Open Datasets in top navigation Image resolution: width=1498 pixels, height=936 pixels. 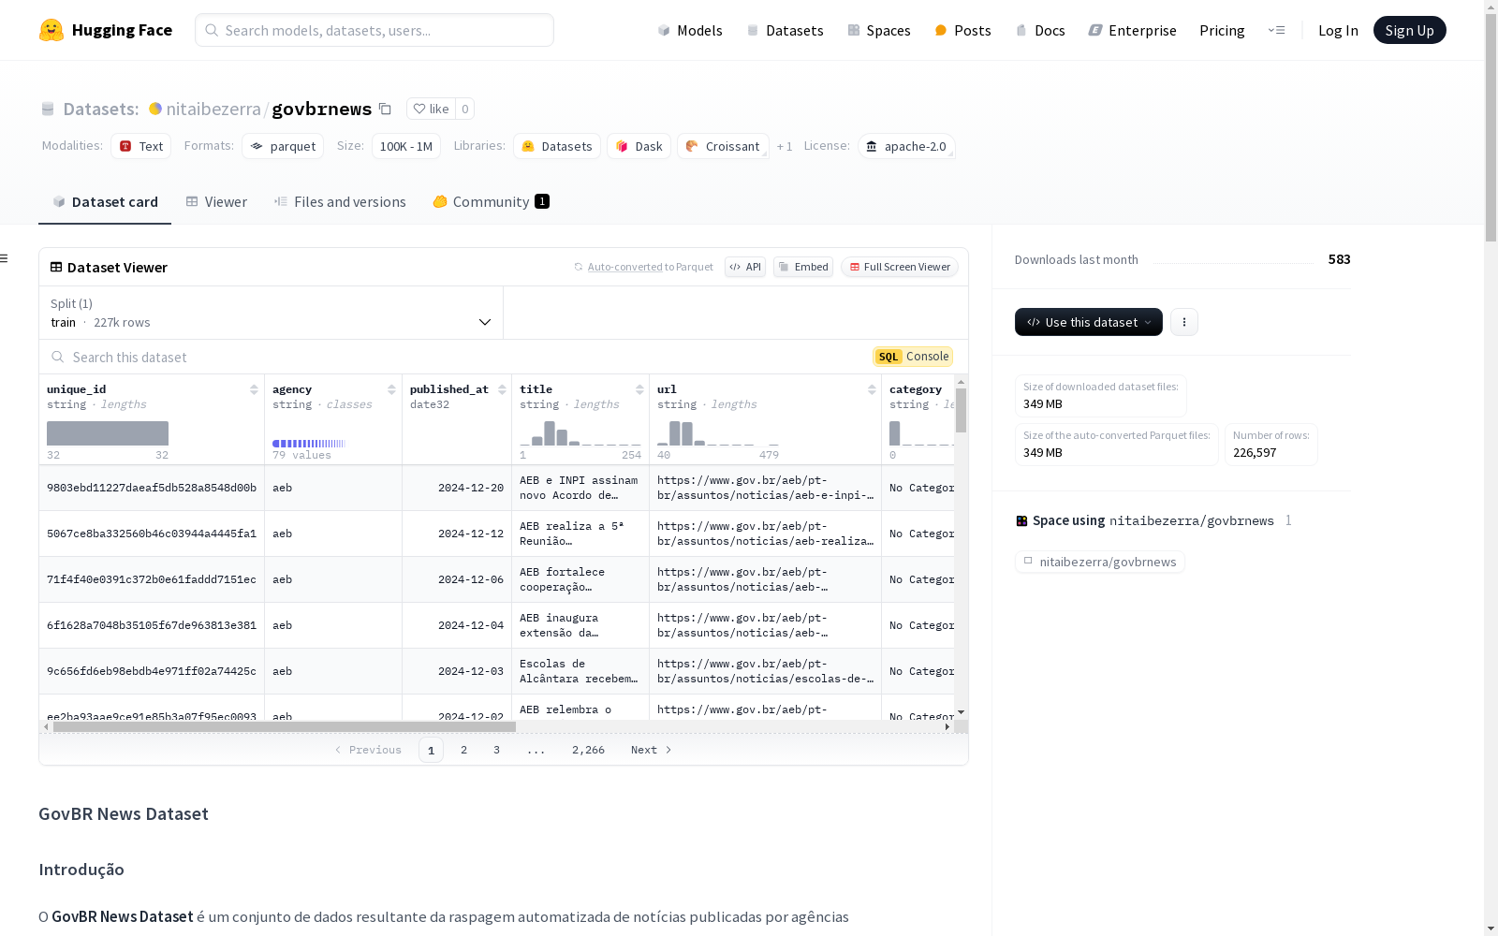click(x=785, y=30)
